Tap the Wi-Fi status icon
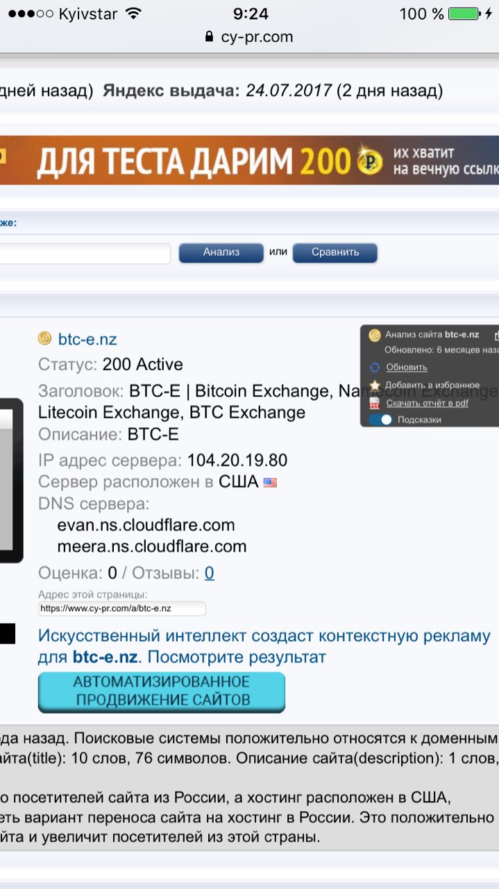 click(133, 13)
